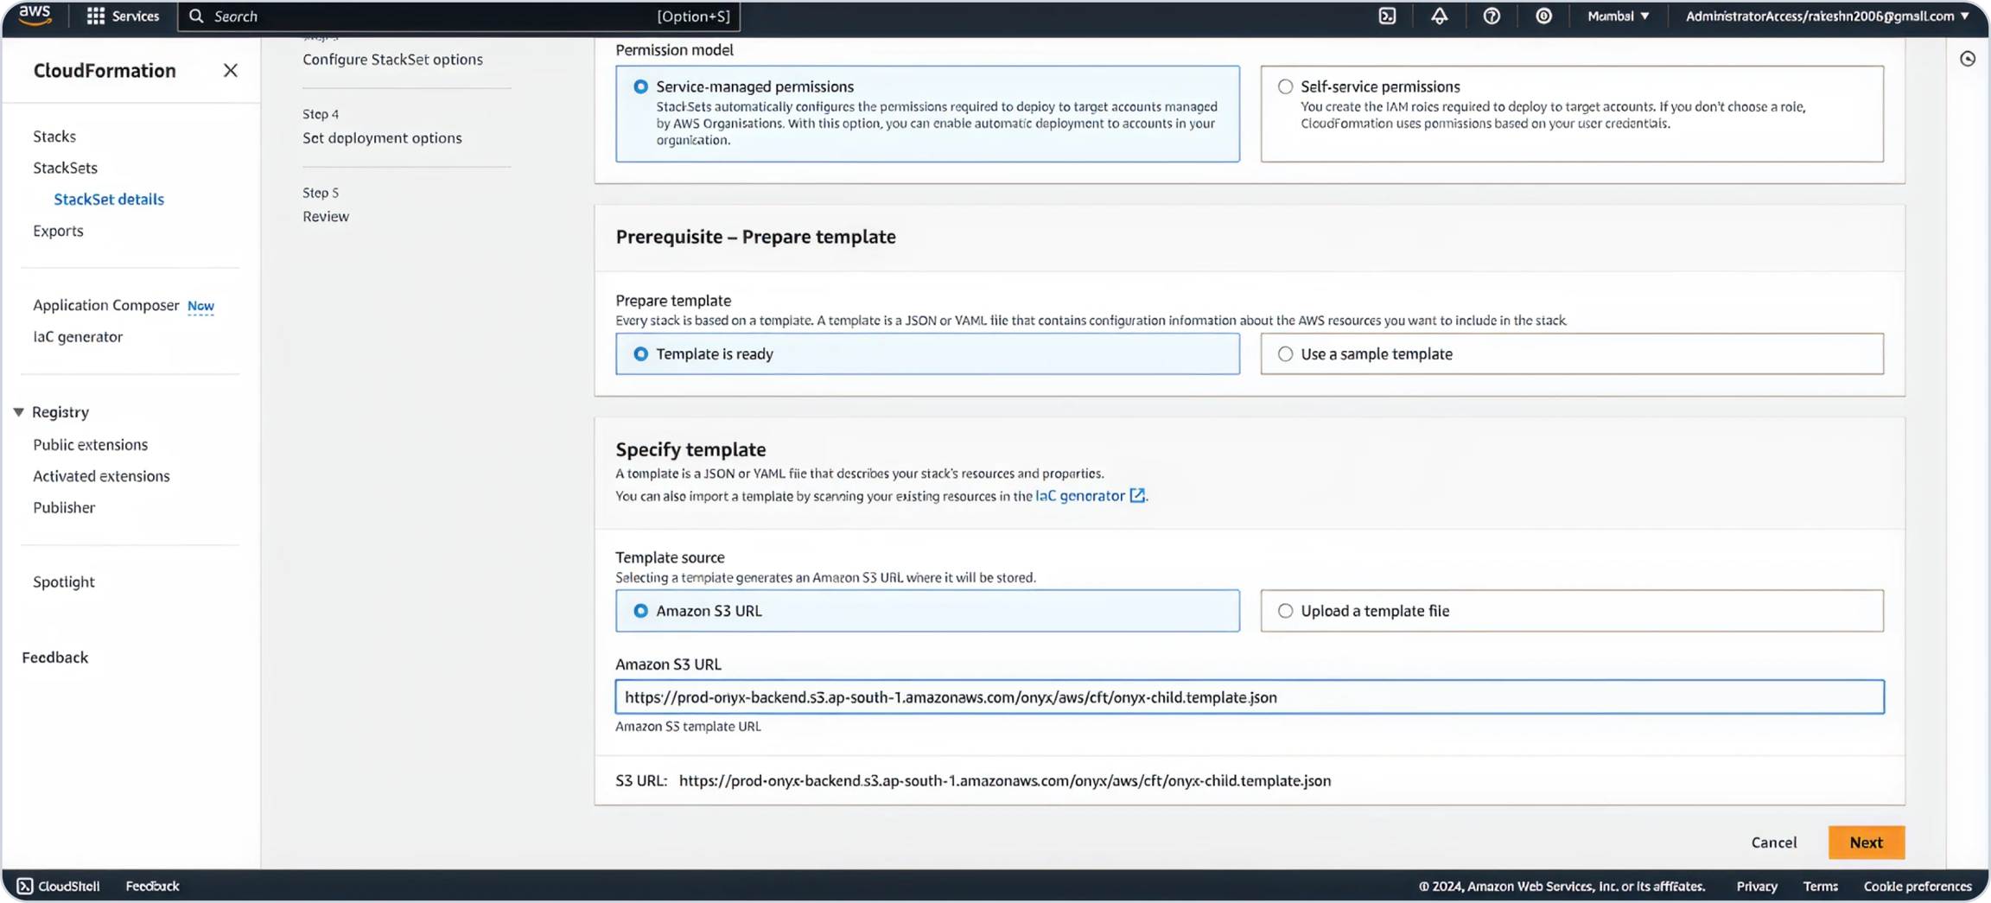The image size is (1991, 903).
Task: Collapse the Registry section in sidebar
Action: coord(18,412)
